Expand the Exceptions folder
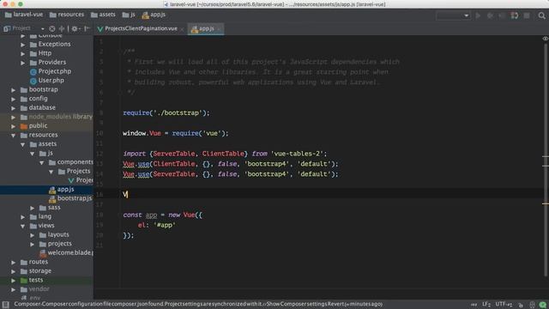The height and width of the screenshot is (309, 549). click(23, 45)
